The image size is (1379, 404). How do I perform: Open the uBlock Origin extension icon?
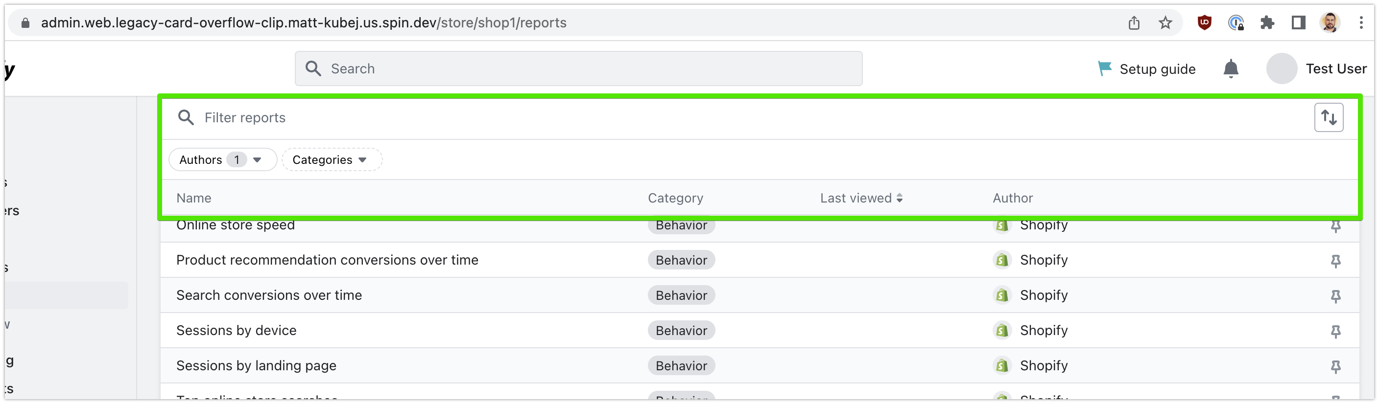tap(1205, 23)
